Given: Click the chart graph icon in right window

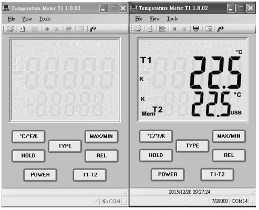Looking at the screenshot, I should (x=162, y=29).
